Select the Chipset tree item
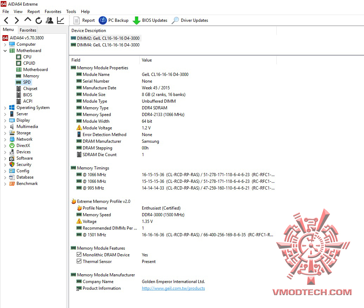This screenshot has width=364, height=308. point(26,89)
